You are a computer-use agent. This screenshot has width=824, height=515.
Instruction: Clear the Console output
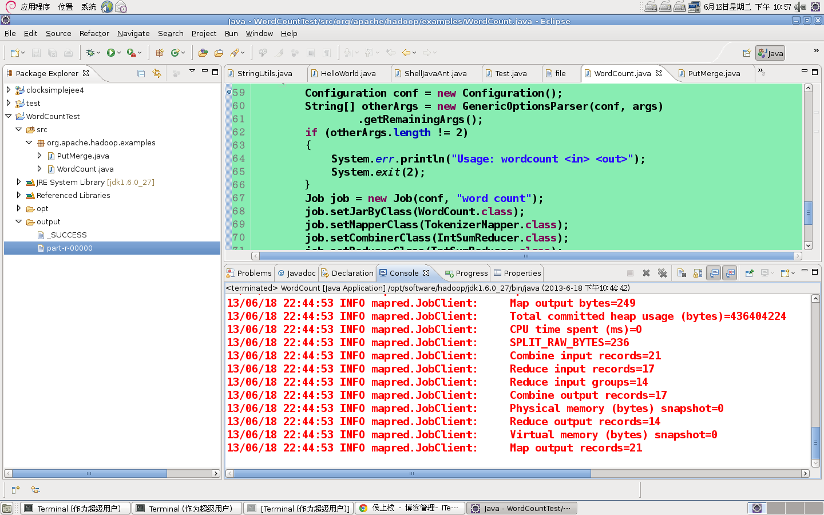682,273
